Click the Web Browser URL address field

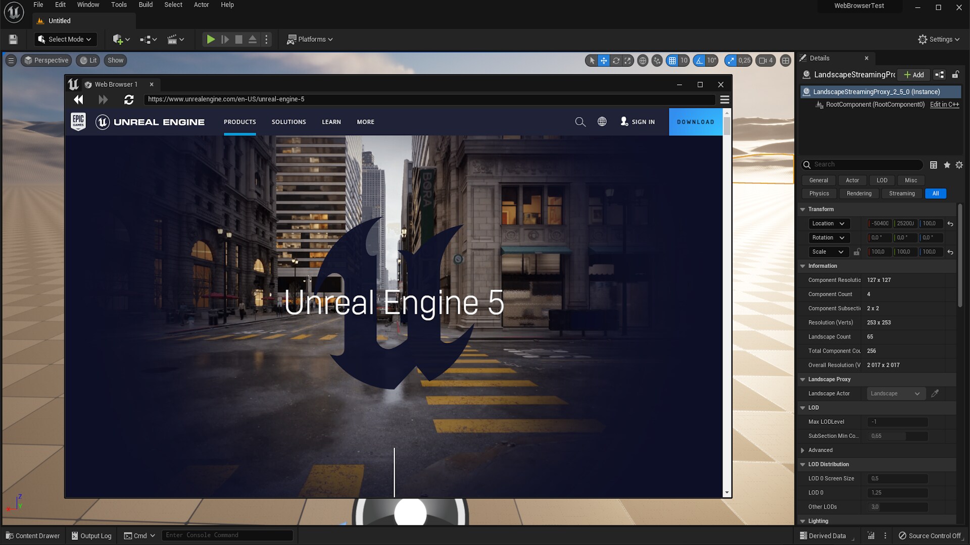[429, 99]
